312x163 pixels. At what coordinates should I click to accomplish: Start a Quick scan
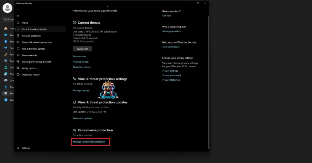82,49
